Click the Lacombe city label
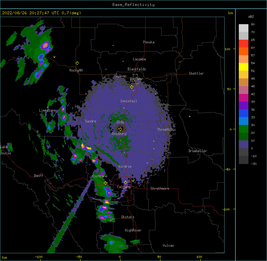Screen dimensions: 267x261 pyautogui.click(x=139, y=59)
